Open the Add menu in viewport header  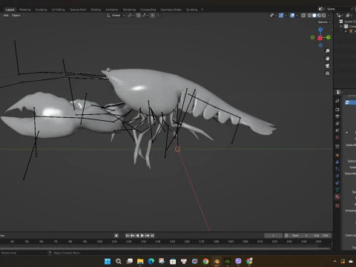point(6,16)
